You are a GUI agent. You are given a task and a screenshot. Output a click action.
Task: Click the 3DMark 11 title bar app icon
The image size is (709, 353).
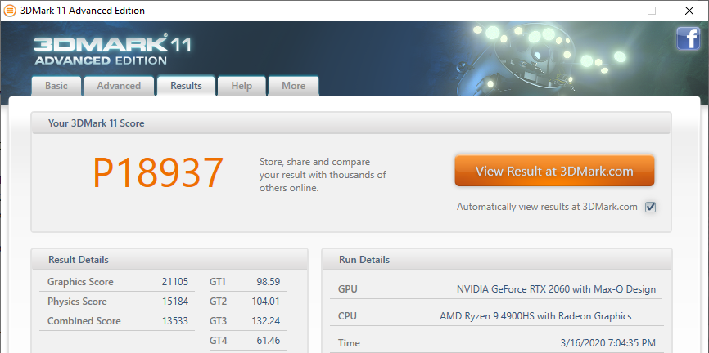point(10,11)
